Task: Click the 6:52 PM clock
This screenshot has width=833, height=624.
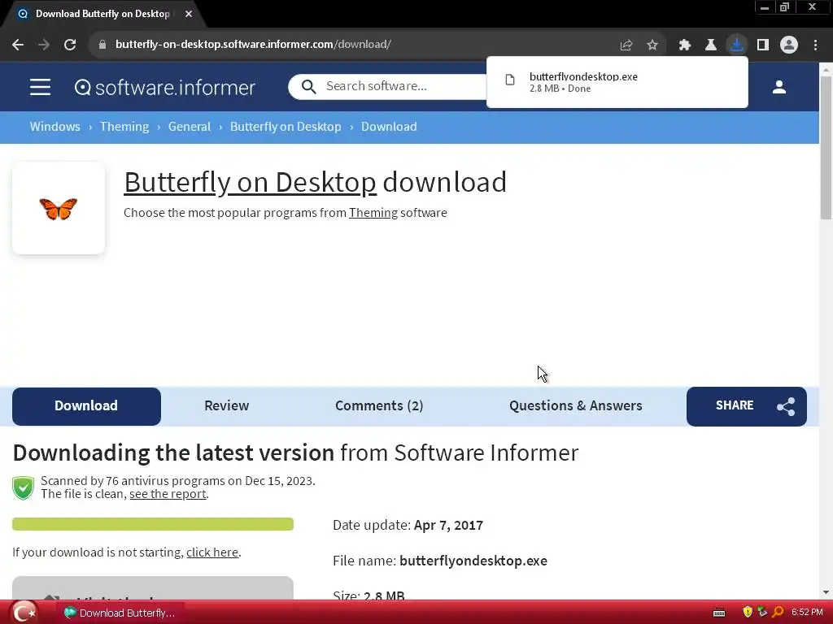Action: 807,613
